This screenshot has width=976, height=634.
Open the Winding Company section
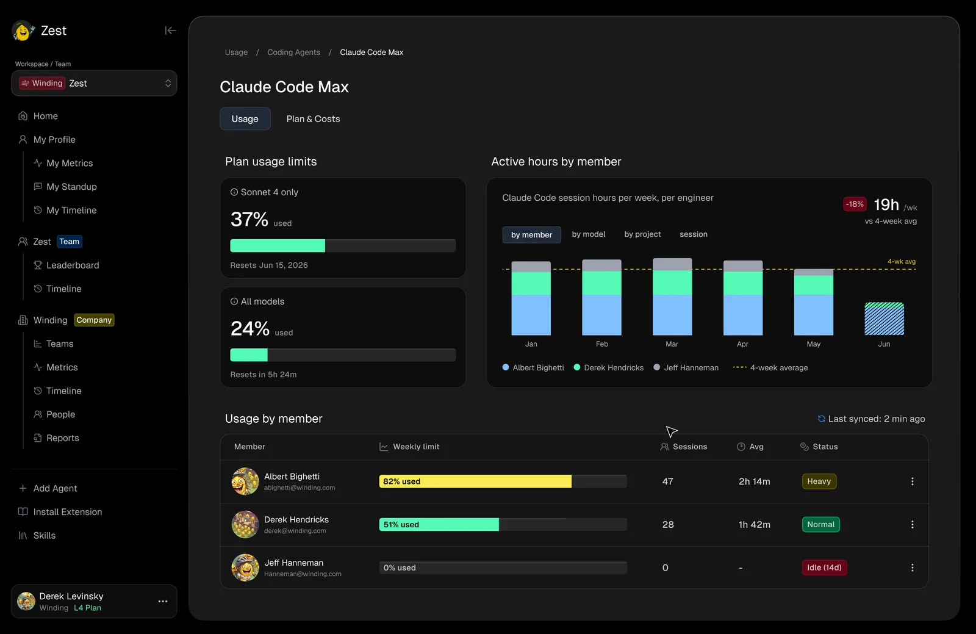point(66,320)
